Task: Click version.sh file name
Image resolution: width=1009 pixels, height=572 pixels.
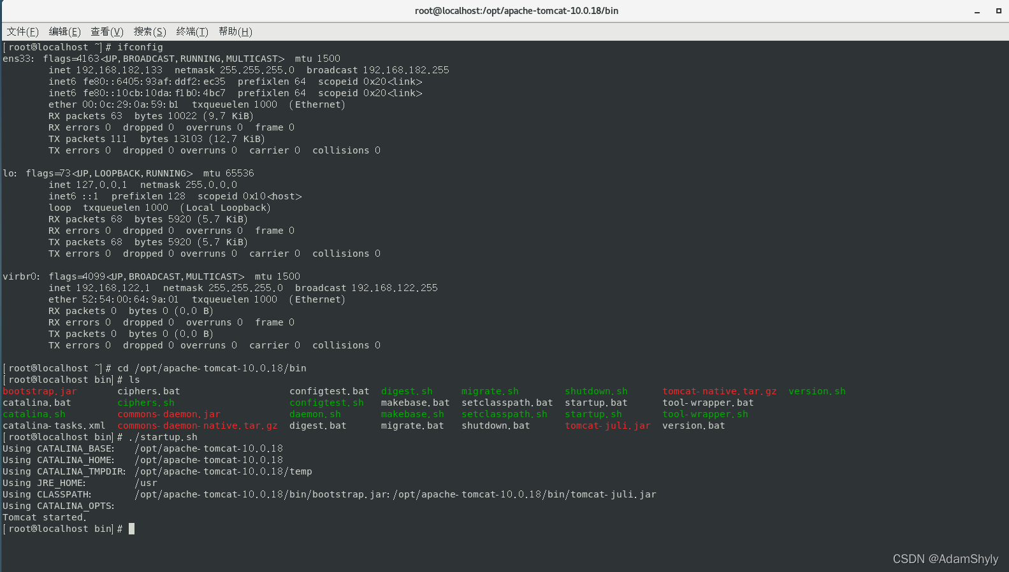Action: click(x=817, y=391)
